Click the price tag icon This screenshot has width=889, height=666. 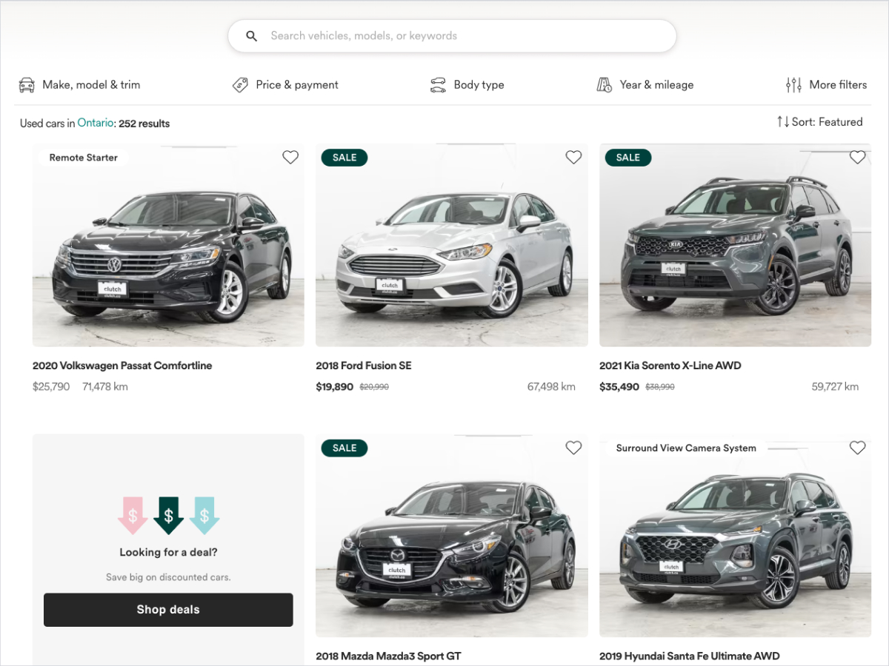240,85
